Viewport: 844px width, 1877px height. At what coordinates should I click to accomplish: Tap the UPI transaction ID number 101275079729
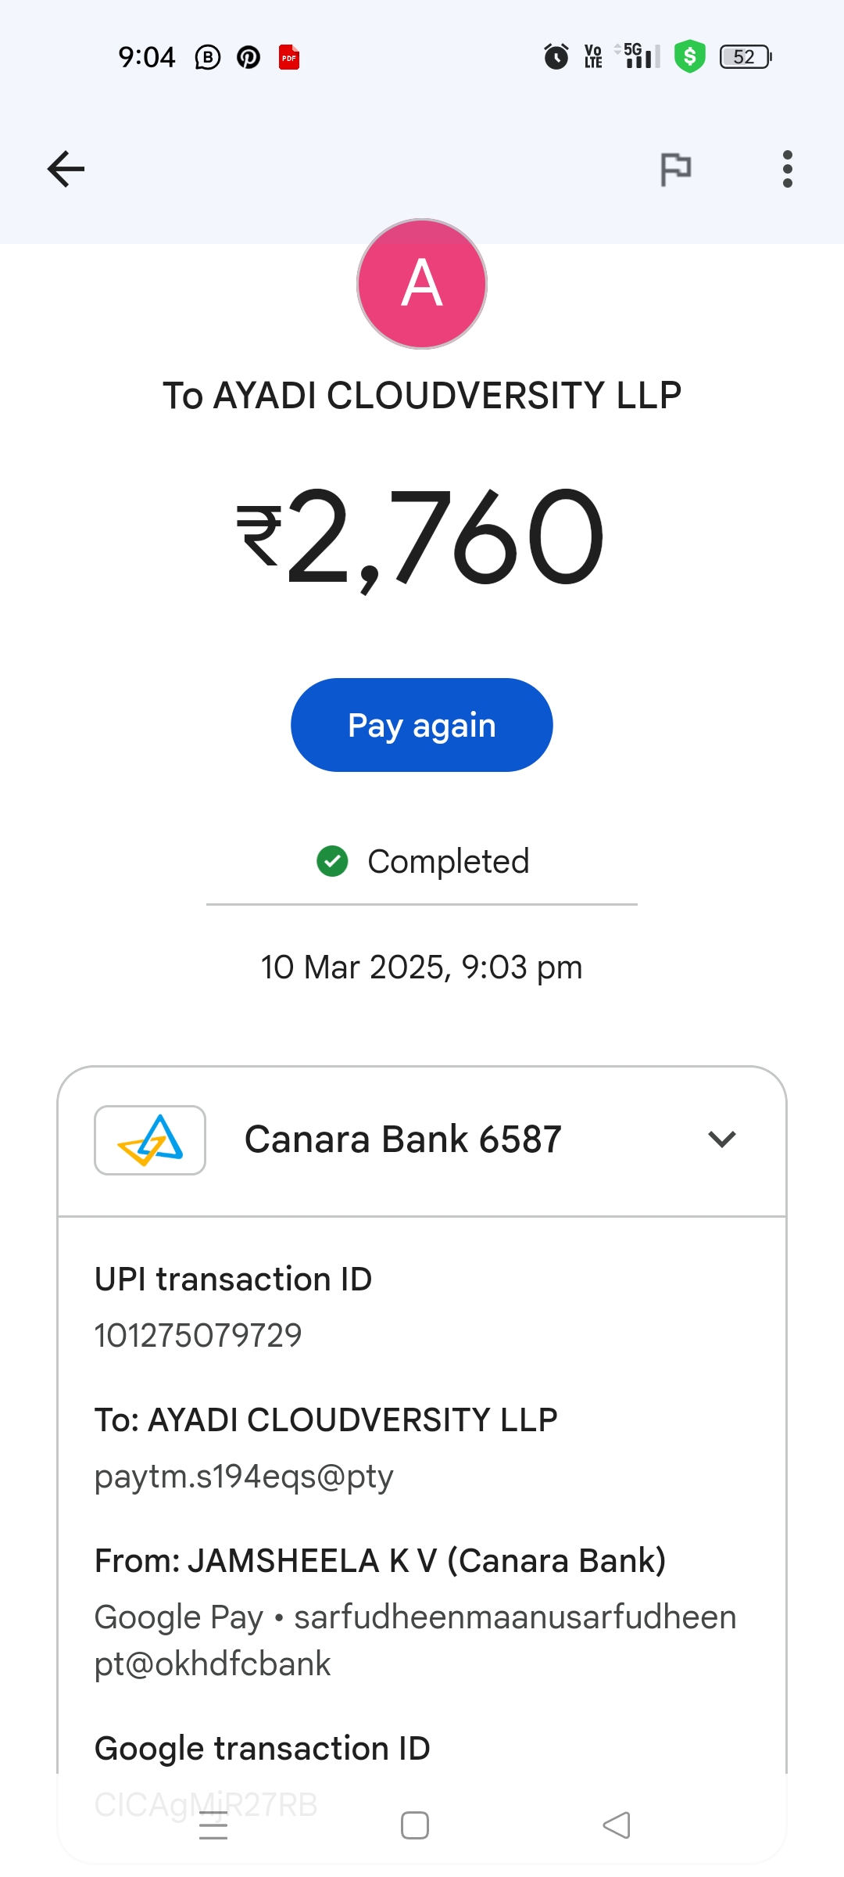pyautogui.click(x=198, y=1336)
